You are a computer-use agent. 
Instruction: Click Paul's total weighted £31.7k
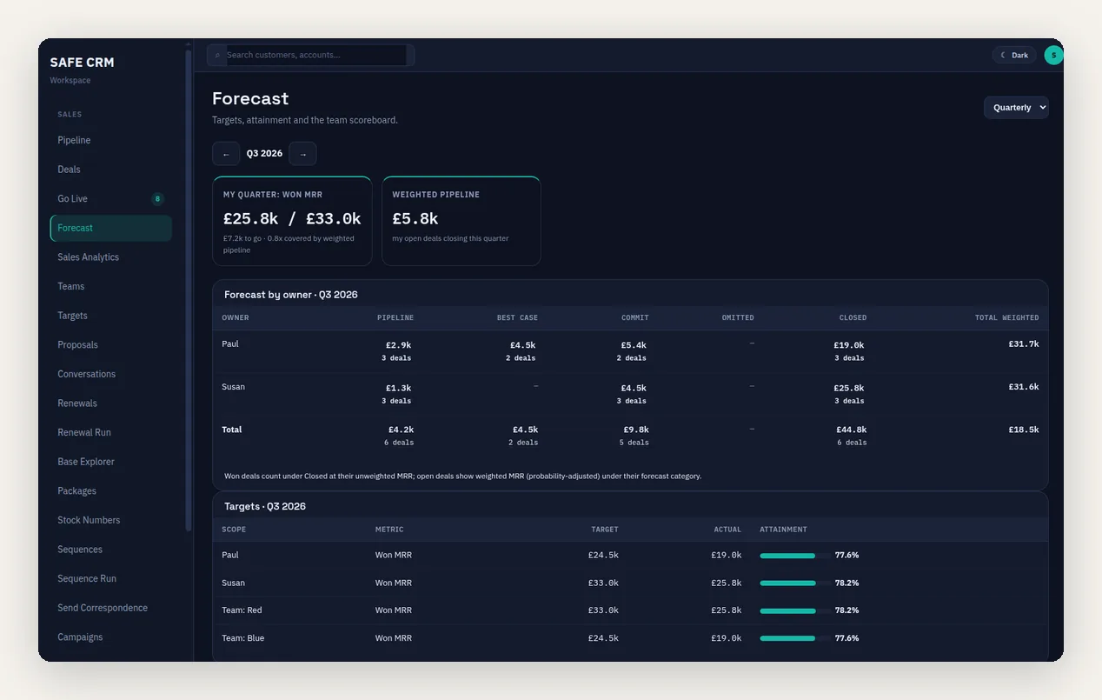1024,344
